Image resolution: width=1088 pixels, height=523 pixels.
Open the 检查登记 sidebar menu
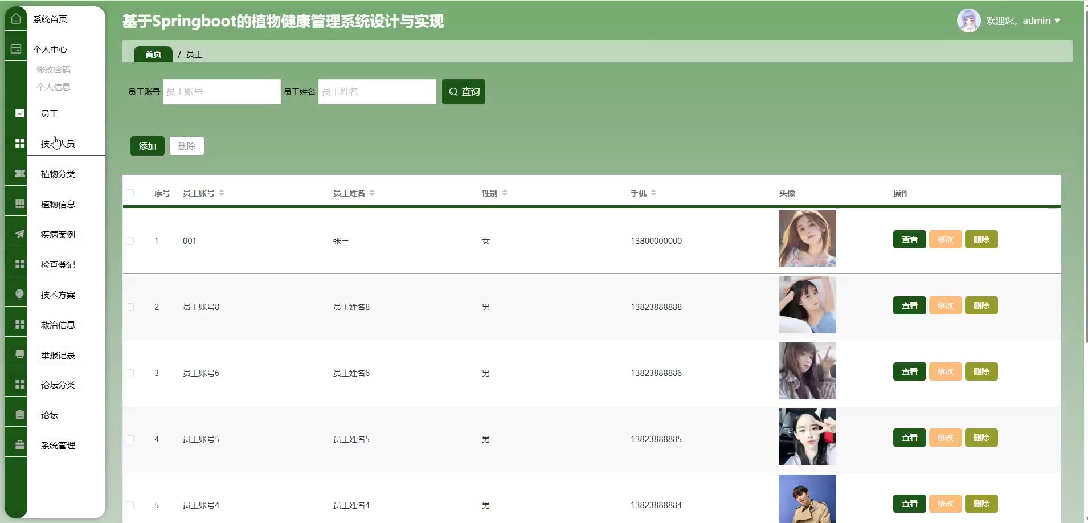pos(58,264)
